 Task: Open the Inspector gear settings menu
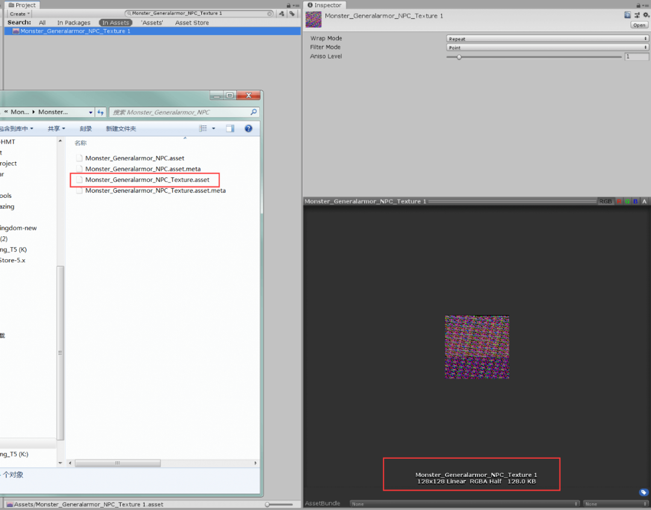pos(646,15)
